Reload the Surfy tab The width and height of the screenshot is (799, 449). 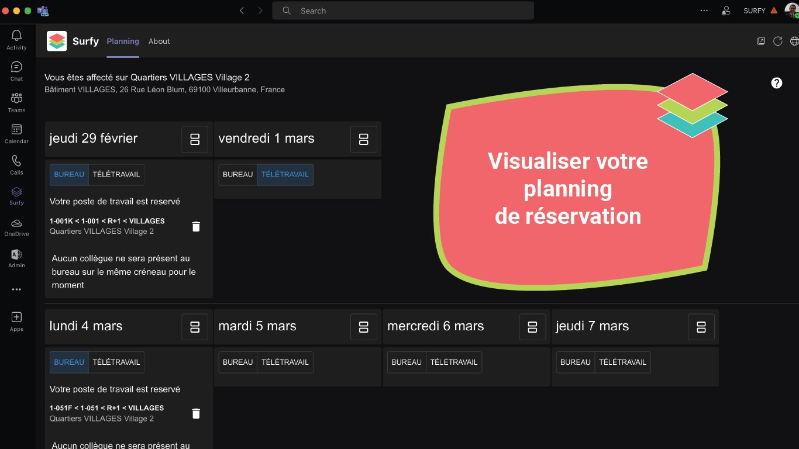778,41
